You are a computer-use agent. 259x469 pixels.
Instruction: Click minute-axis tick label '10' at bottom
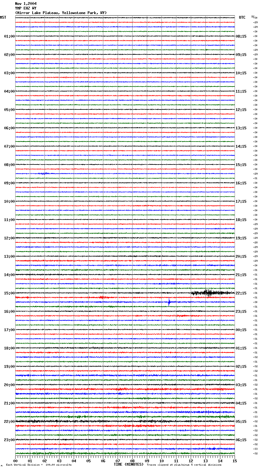[x=161, y=461]
